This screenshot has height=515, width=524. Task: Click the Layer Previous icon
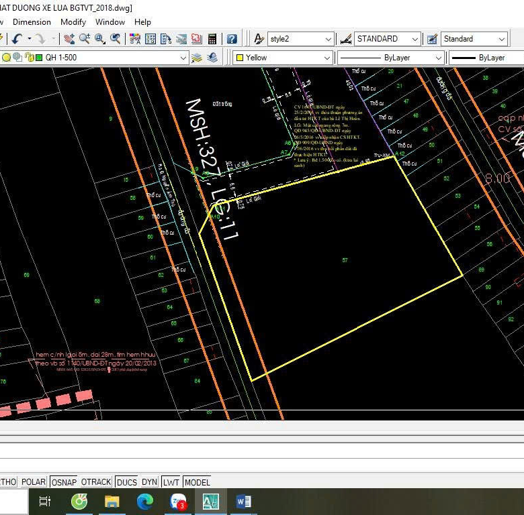pos(212,58)
